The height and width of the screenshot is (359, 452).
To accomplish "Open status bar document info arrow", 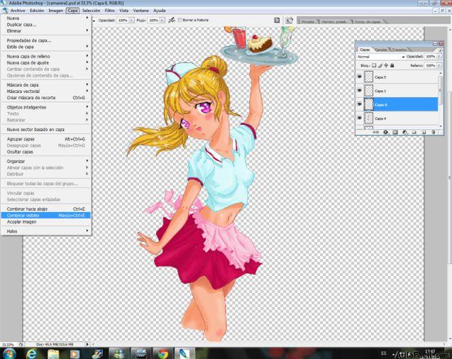I will 87,344.
